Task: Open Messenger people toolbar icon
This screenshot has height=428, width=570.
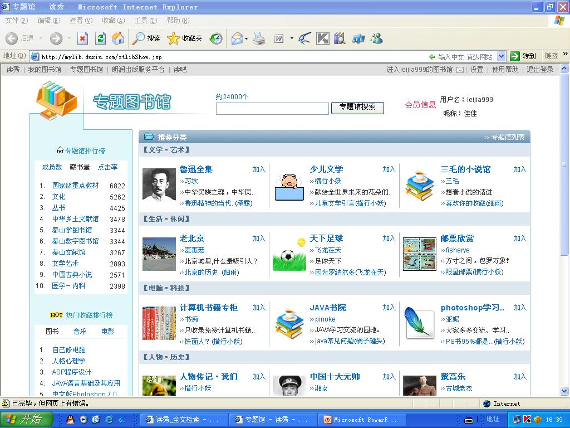Action: coord(377,38)
